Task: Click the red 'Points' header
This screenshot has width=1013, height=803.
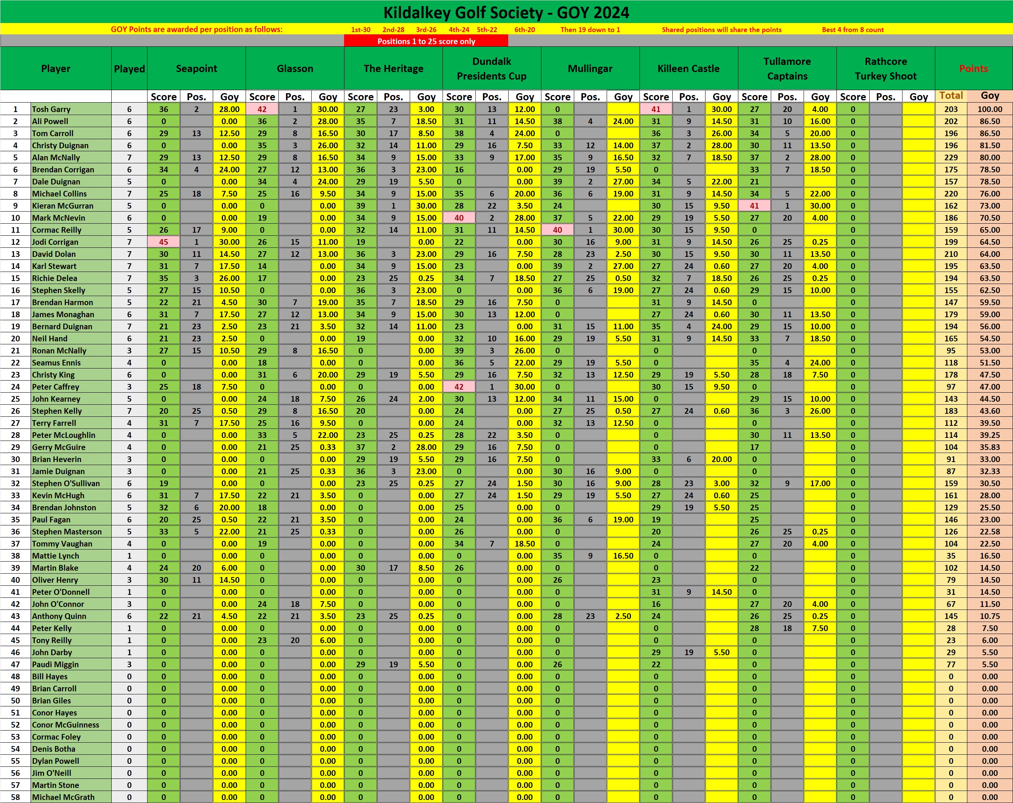Action: (973, 69)
